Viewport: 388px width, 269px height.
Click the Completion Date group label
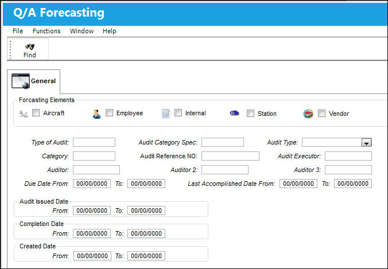41,224
